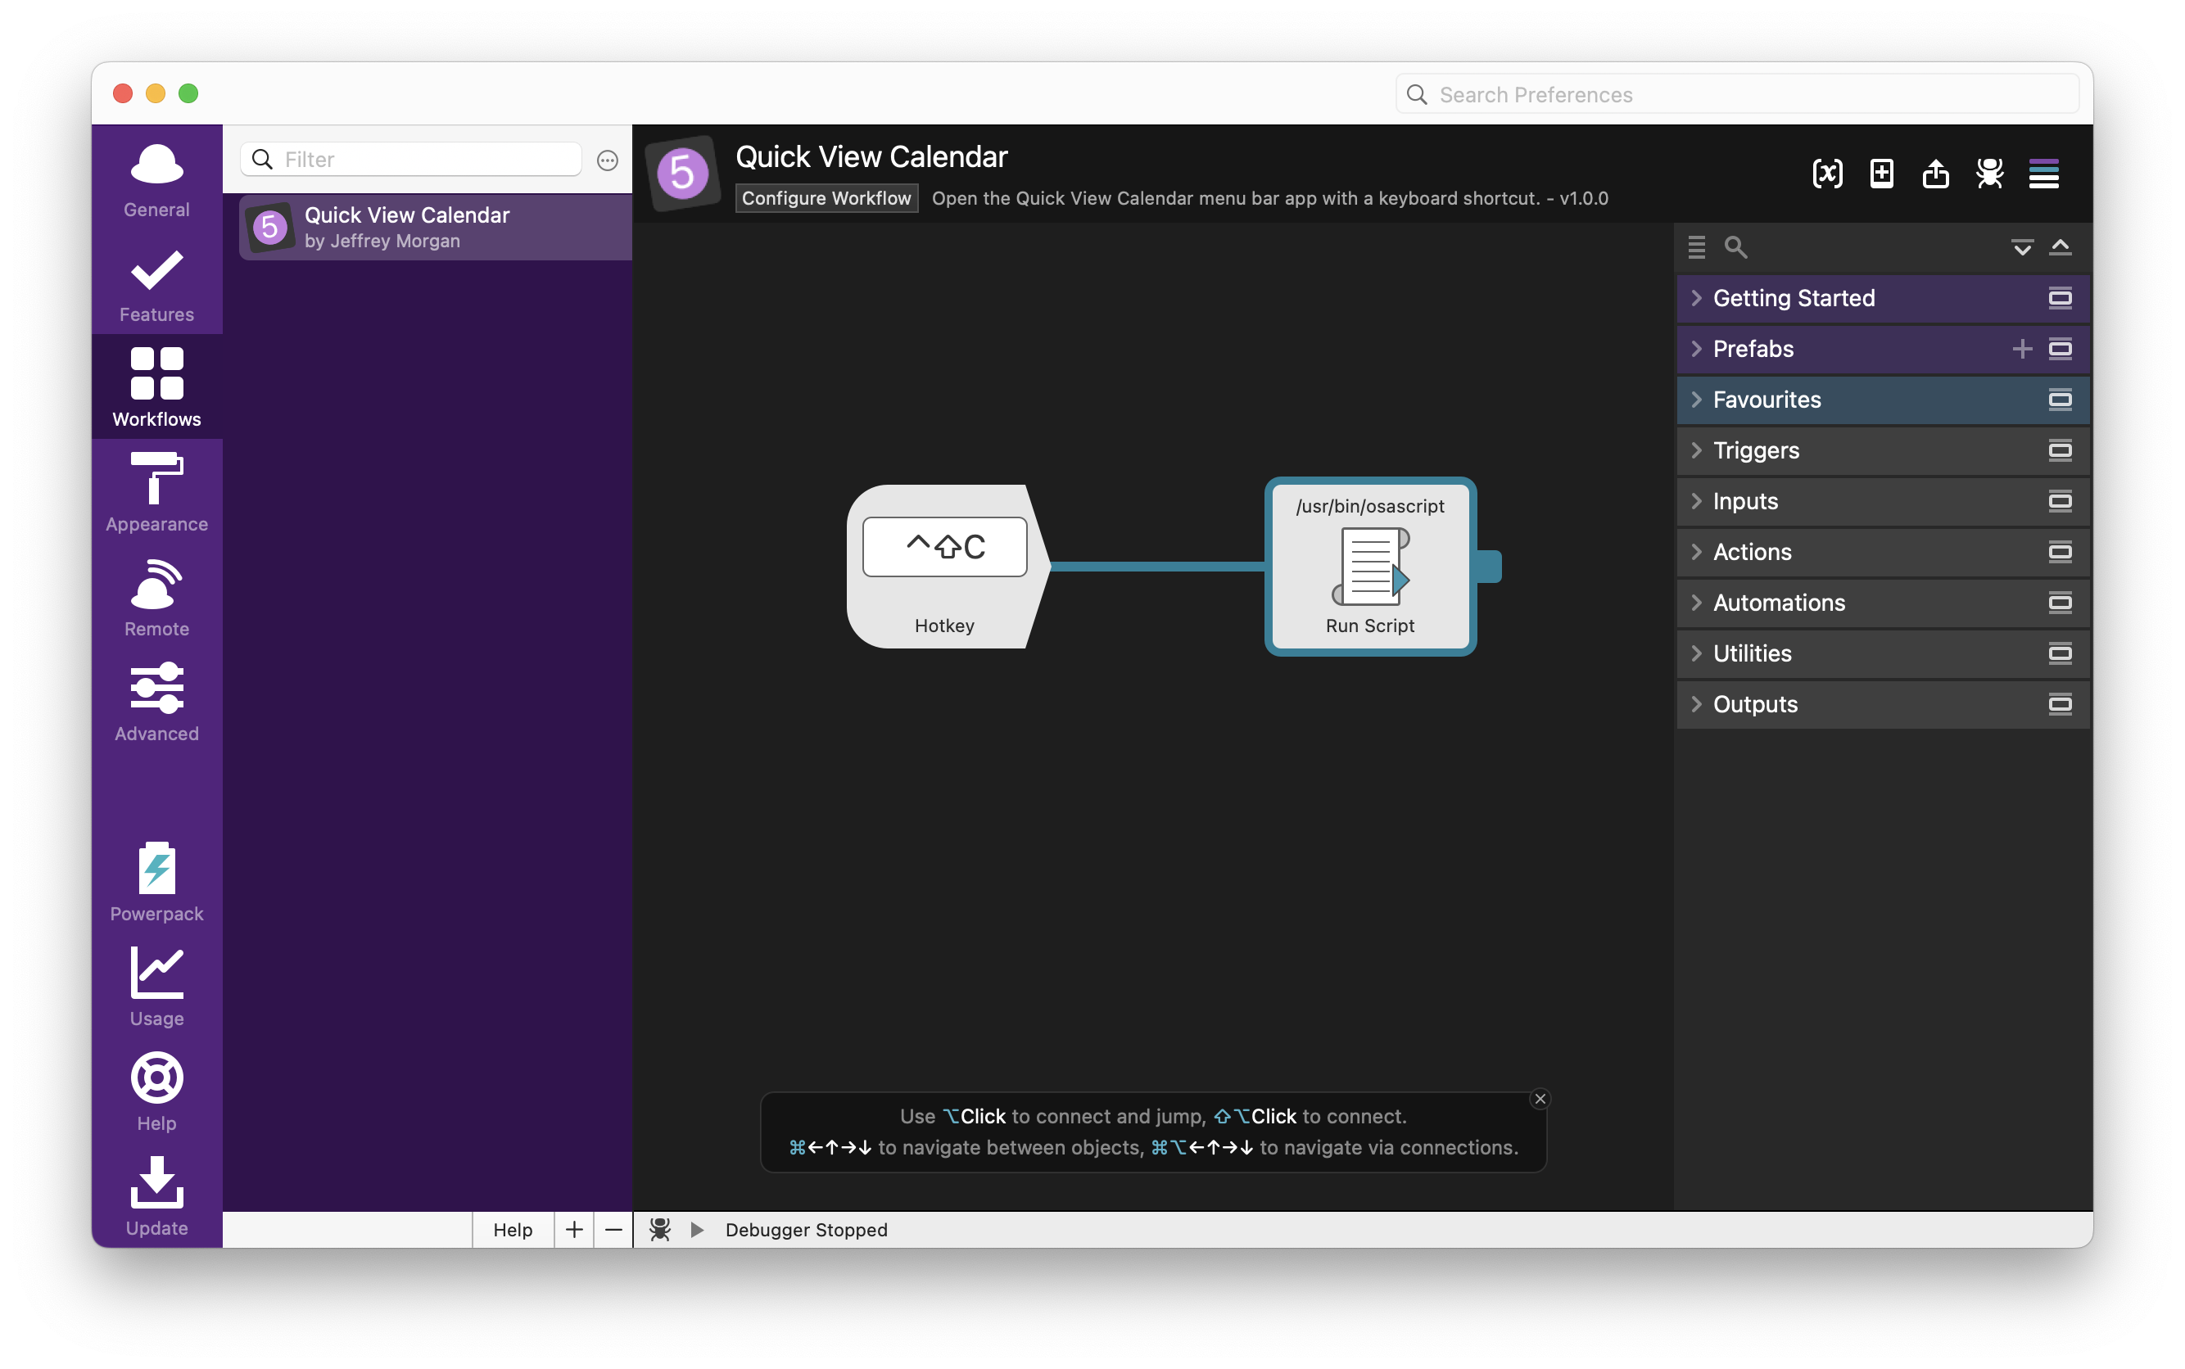Add a prefab with plus button
Screen dimensions: 2185x1369
click(x=2021, y=349)
